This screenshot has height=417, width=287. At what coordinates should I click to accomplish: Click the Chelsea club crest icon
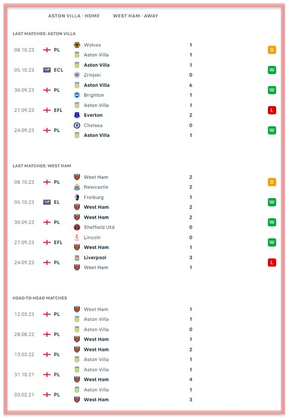[x=77, y=125]
